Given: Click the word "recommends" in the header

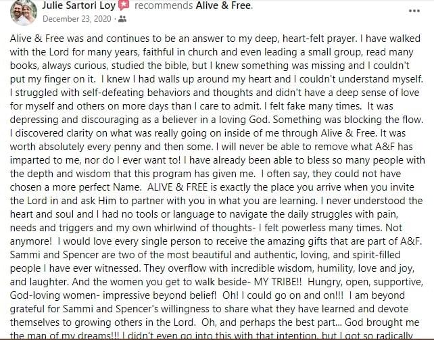Looking at the screenshot, I should (164, 5).
